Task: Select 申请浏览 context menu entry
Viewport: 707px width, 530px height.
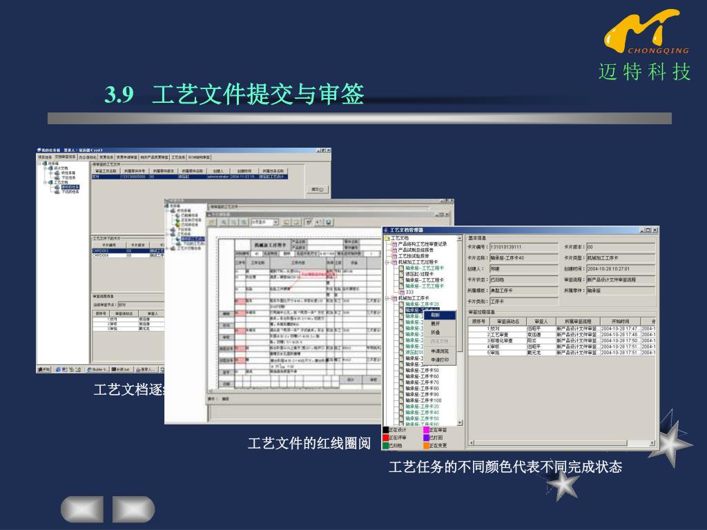Action: coord(440,351)
